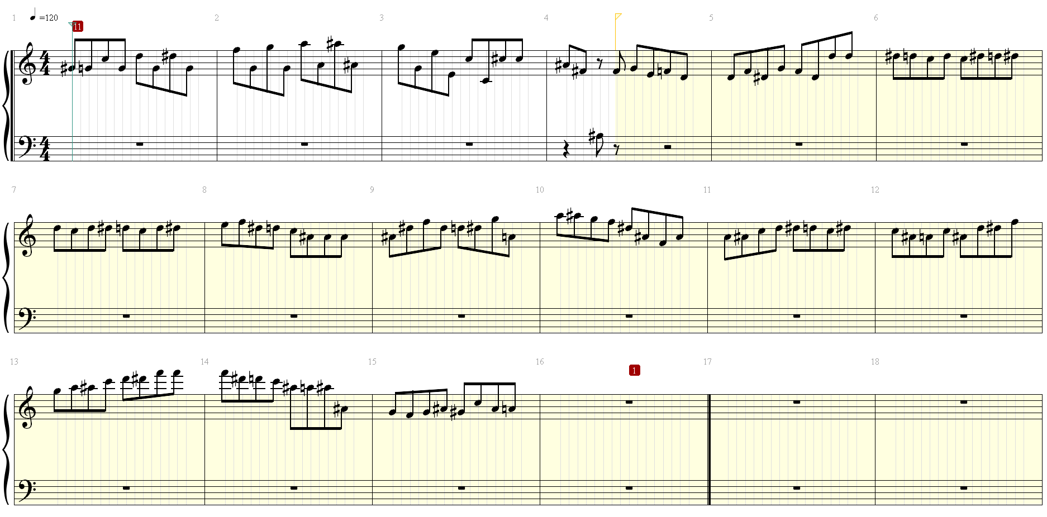Select the whole rest in treble measure 18
This screenshot has width=1047, height=517.
(x=964, y=402)
